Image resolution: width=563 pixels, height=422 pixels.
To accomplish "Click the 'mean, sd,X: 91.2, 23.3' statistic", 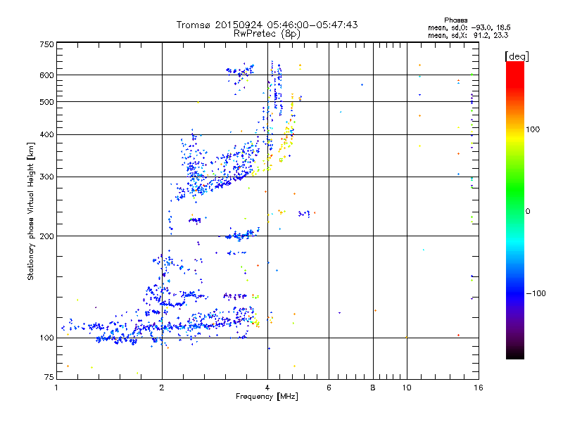I will tap(468, 35).
